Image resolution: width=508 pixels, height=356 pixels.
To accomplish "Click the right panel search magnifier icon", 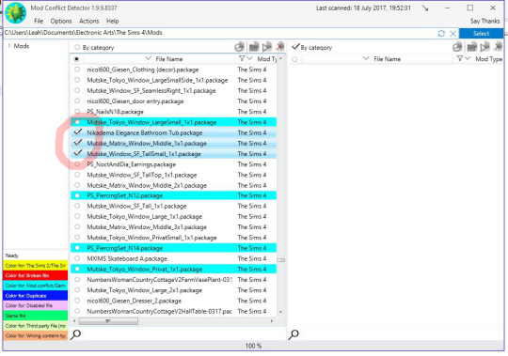I will tap(294, 334).
